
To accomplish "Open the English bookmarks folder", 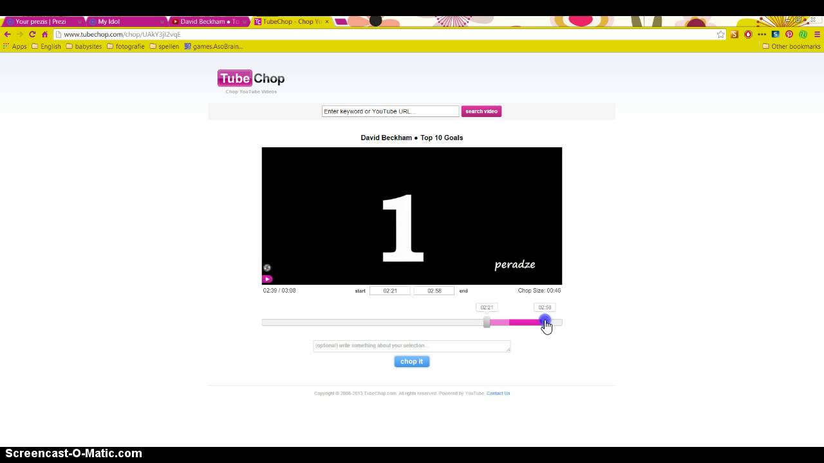I will click(x=46, y=46).
